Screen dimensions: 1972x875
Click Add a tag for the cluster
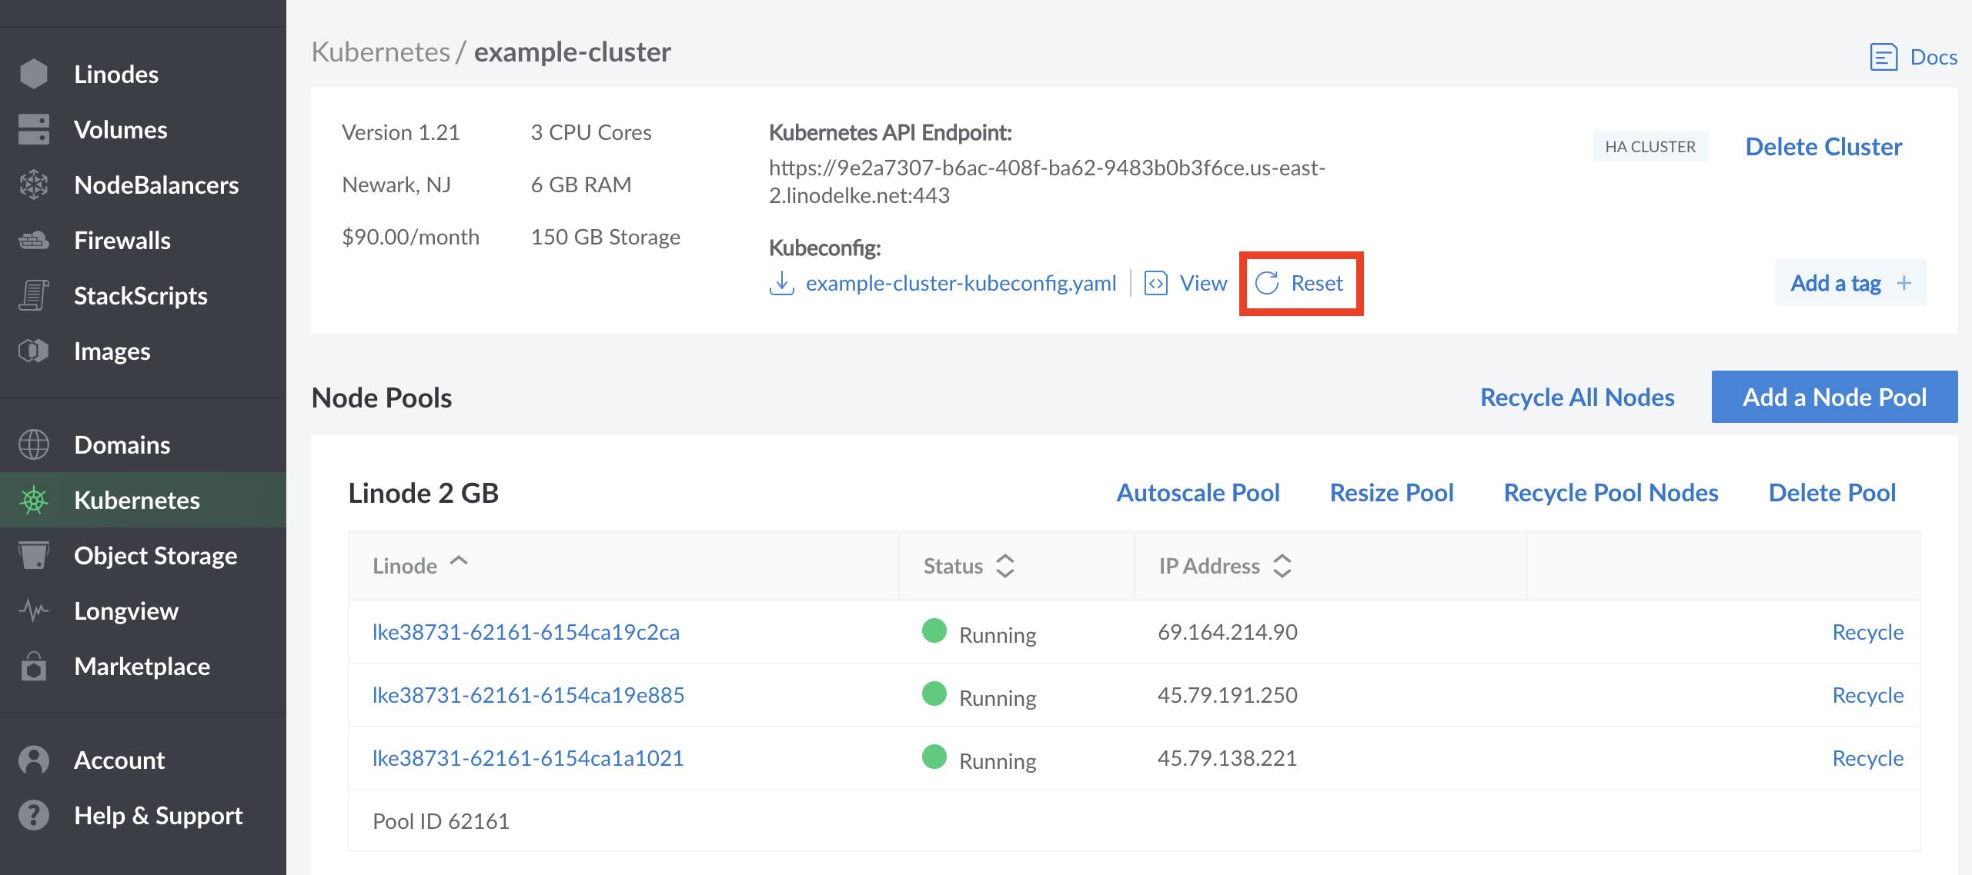pyautogui.click(x=1850, y=283)
